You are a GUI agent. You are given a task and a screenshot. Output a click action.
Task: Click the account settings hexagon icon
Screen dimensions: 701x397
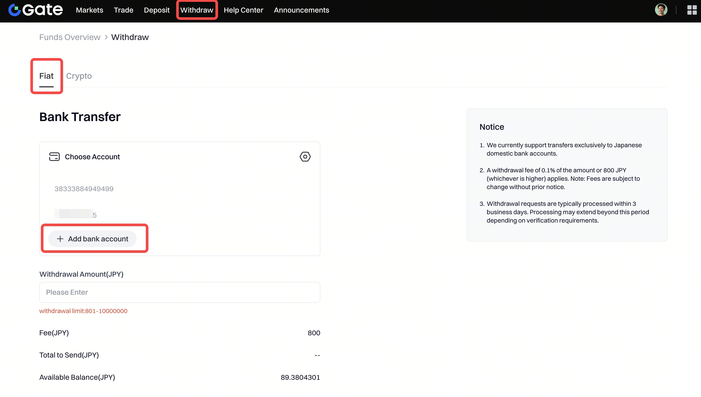tap(305, 157)
